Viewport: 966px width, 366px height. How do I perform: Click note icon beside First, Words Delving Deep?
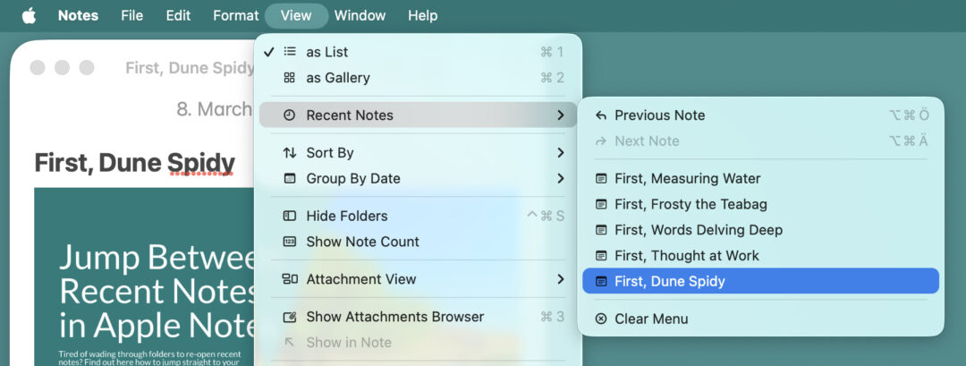601,230
